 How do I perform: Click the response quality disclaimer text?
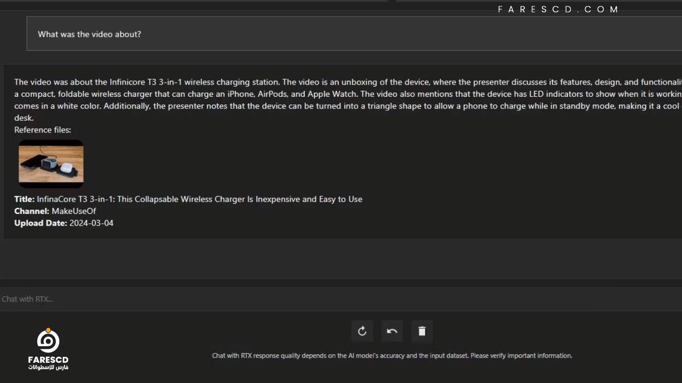[392, 356]
